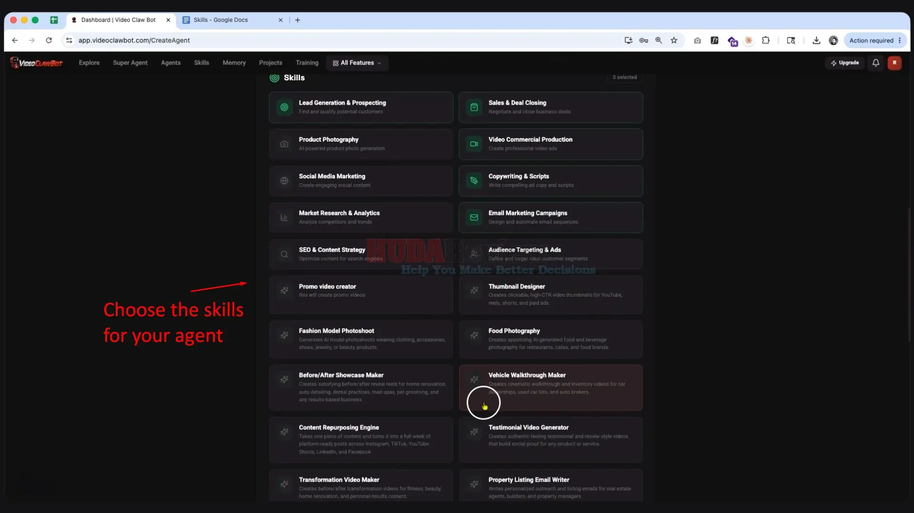914x513 pixels.
Task: Click the site information icon in address bar
Action: pos(69,40)
